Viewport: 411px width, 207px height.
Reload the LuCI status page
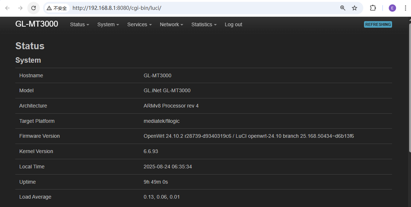[34, 8]
